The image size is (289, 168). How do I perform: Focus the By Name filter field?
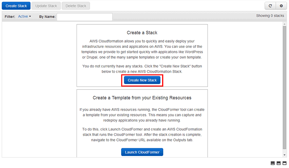pyautogui.click(x=84, y=17)
